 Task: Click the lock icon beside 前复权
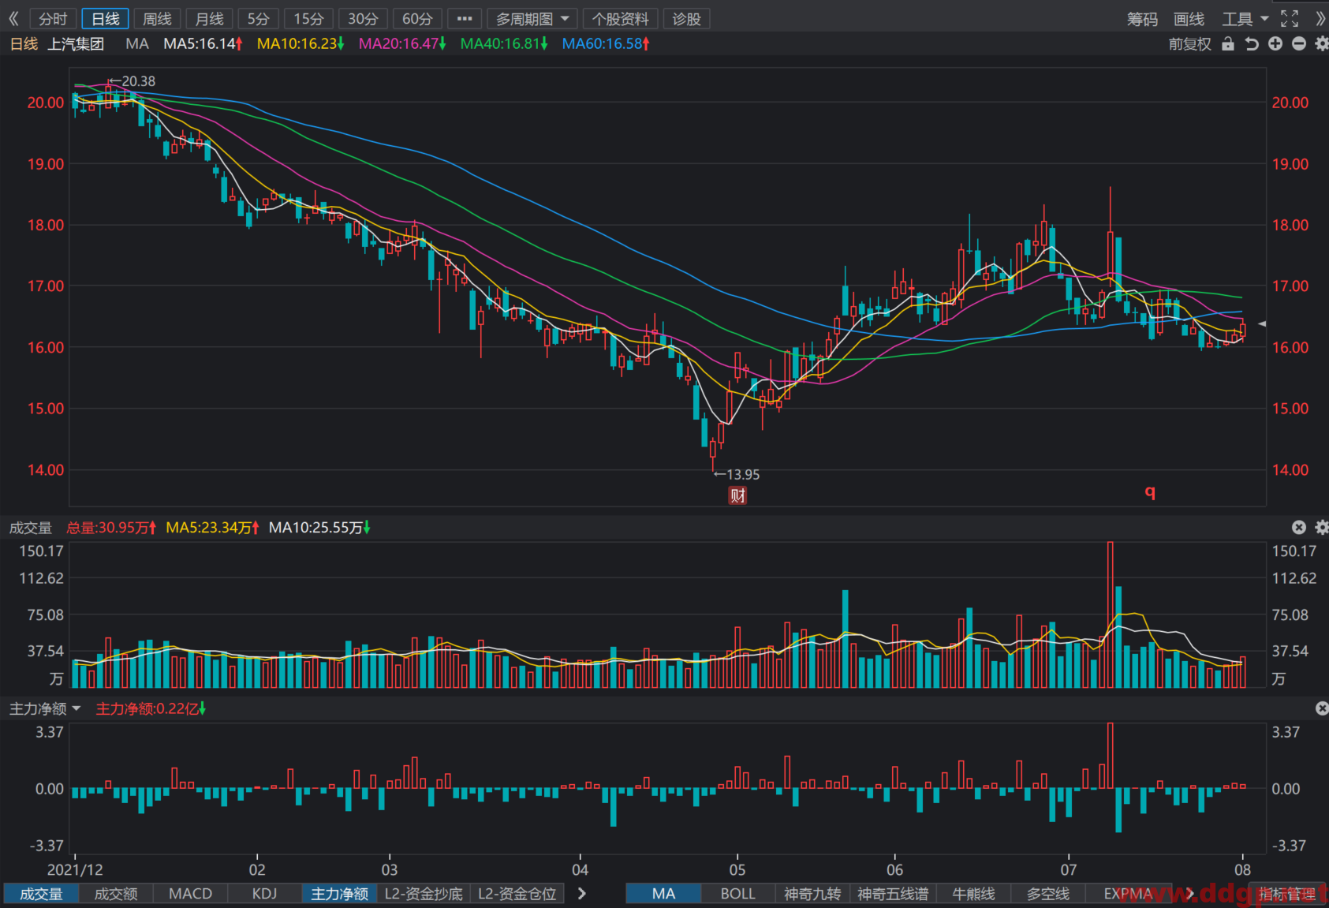1228,44
